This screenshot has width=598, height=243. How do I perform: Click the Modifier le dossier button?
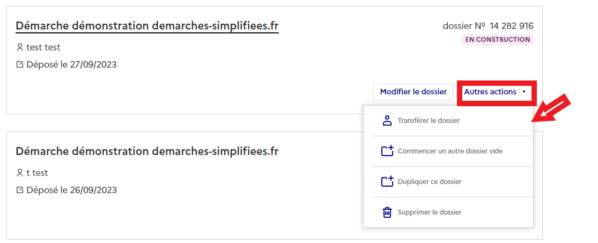pyautogui.click(x=414, y=92)
